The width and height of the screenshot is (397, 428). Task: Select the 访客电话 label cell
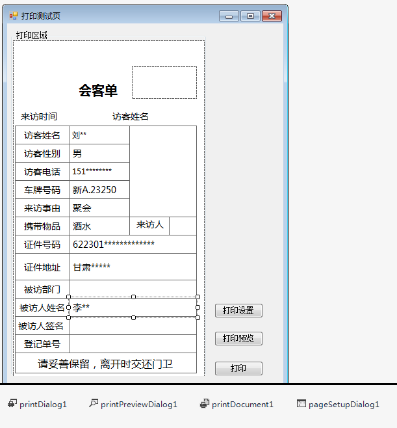pyautogui.click(x=42, y=172)
